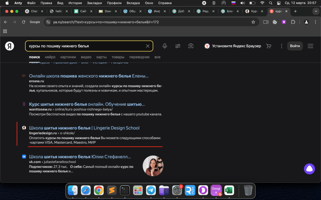The width and height of the screenshot is (321, 200).
Task: Close the helic browser tab
Action: 67,11
